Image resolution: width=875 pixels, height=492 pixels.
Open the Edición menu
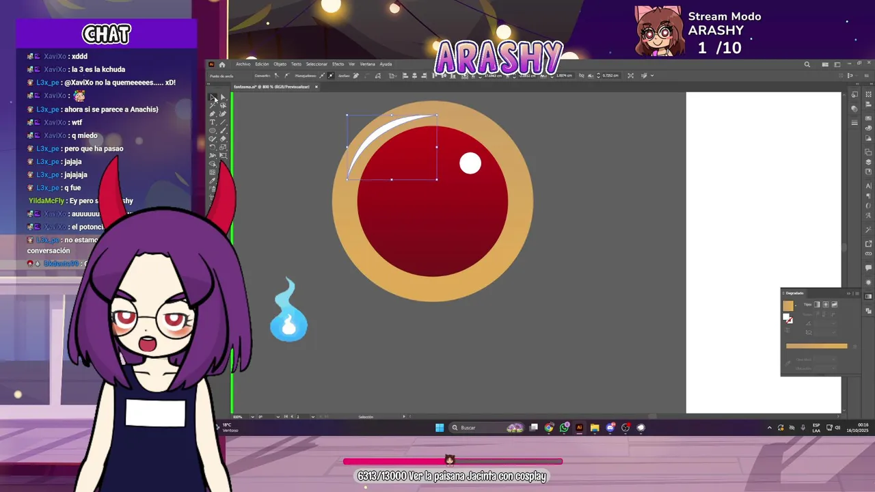point(262,64)
